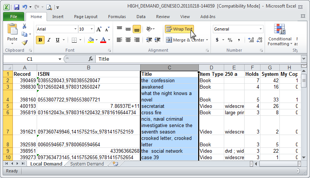The image size is (310, 178).
Task: Open the font size dropdown
Action: coord(91,29)
